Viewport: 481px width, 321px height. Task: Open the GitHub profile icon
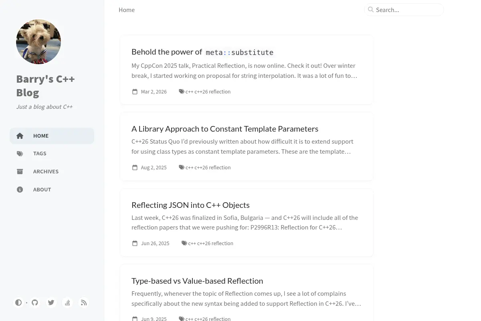(35, 303)
